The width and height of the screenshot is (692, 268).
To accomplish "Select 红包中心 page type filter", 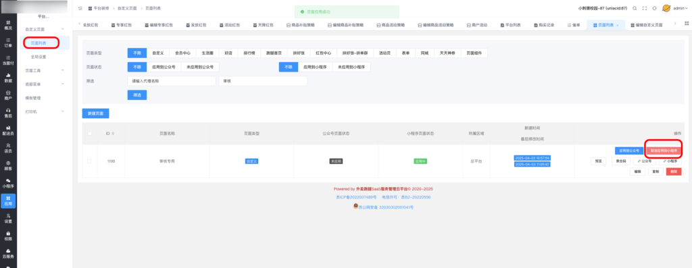I will pyautogui.click(x=324, y=53).
